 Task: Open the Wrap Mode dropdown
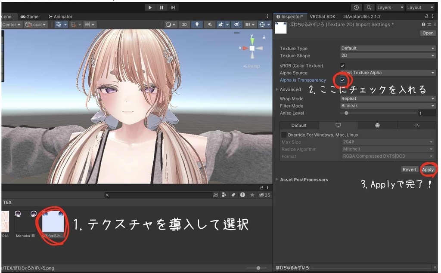tap(388, 98)
